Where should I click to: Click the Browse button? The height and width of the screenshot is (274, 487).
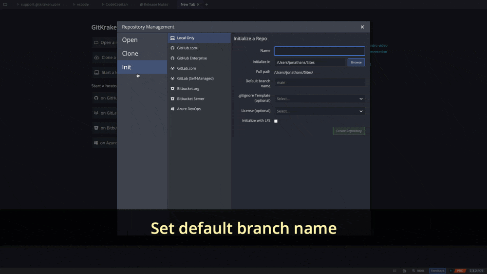[x=356, y=62]
